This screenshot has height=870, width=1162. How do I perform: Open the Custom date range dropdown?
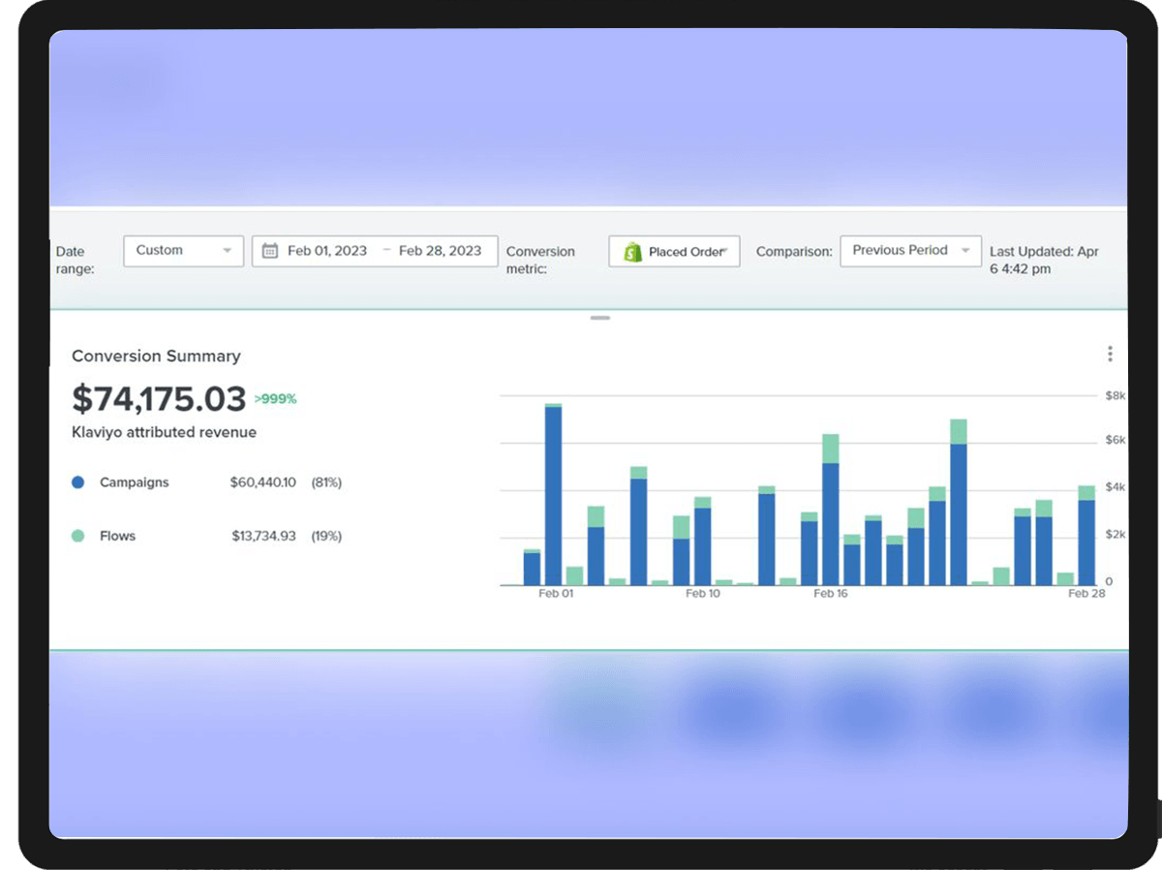click(183, 251)
